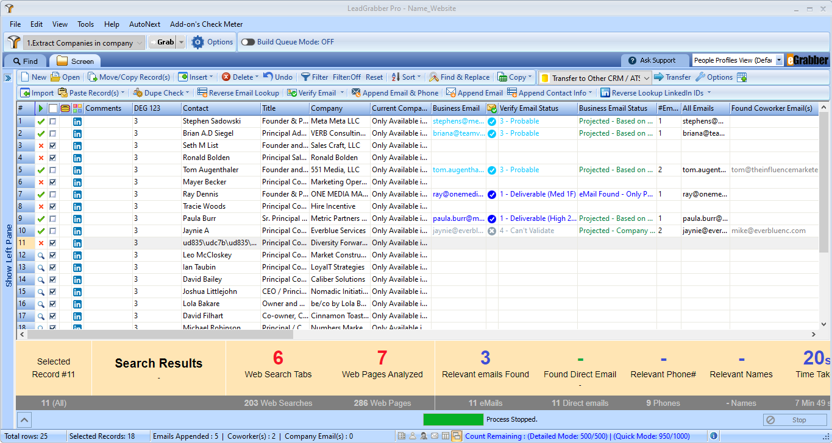Open the Tools menu

[85, 24]
